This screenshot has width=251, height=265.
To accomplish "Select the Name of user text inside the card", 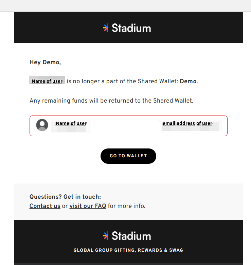I will pos(71,124).
